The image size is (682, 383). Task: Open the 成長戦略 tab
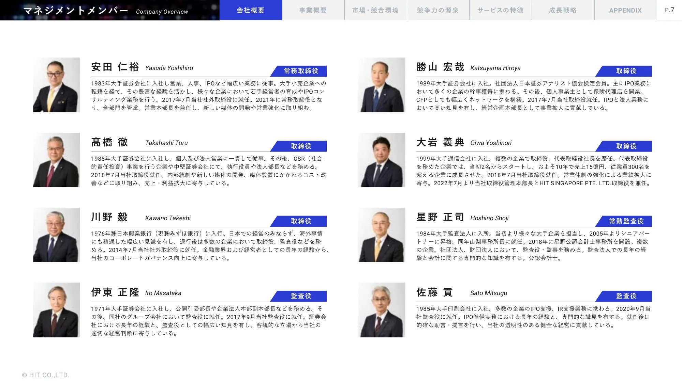point(563,10)
